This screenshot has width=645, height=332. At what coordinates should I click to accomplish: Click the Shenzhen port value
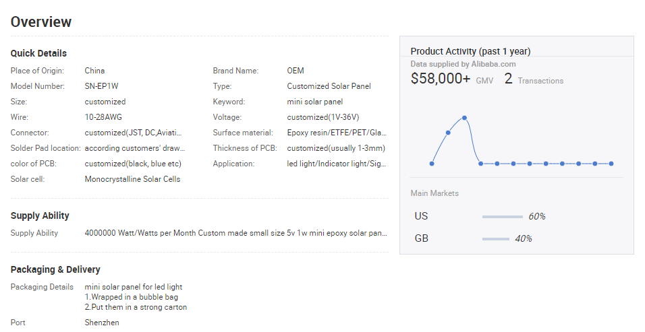pyautogui.click(x=102, y=323)
